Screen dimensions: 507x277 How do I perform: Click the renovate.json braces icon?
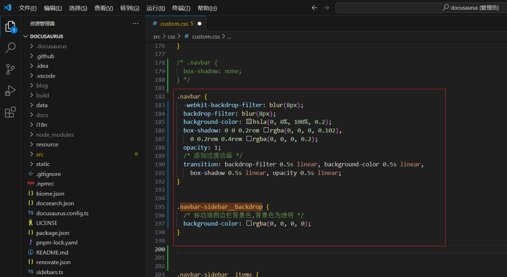coord(31,262)
